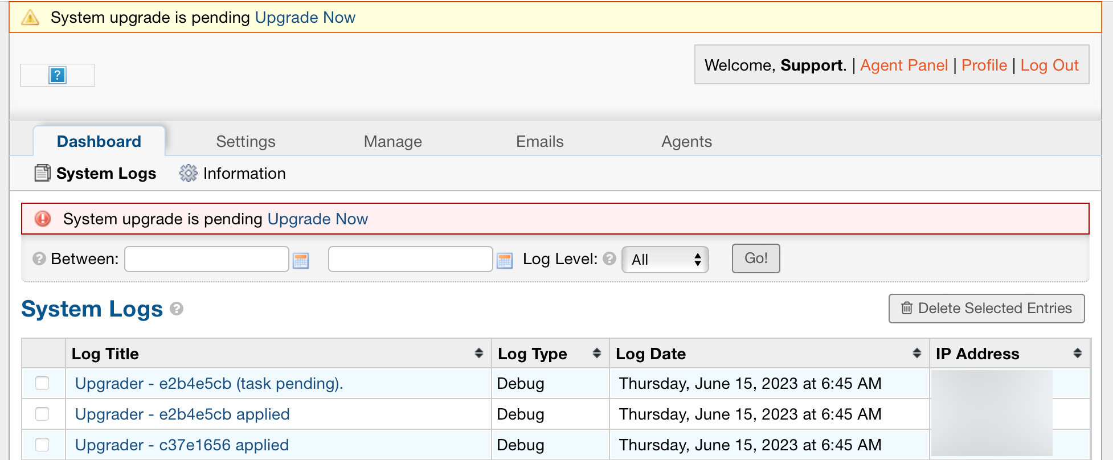Click the blue question mark help icon

click(x=58, y=75)
